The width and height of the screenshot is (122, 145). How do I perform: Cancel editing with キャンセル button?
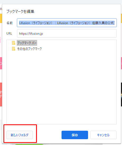click(x=103, y=135)
